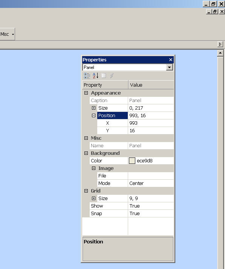
Task: Close the inner document window
Action: point(222,12)
